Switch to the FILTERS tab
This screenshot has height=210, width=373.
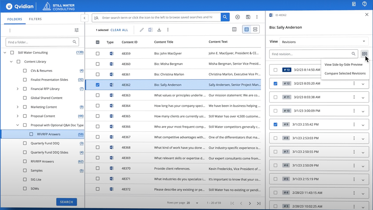[x=35, y=19]
